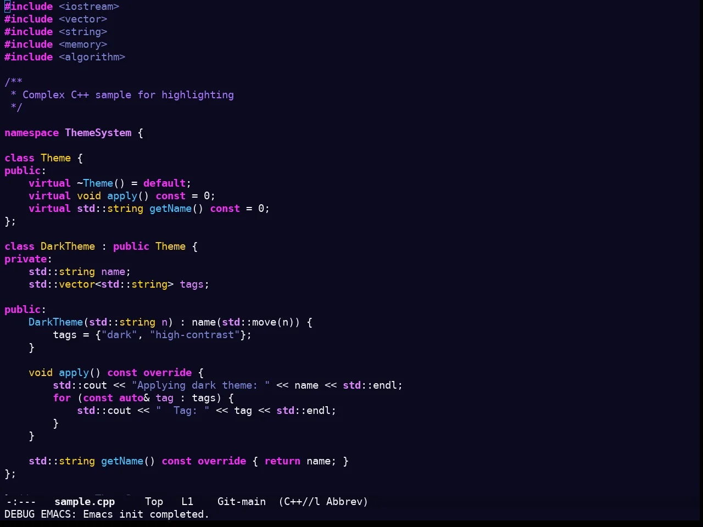Click the -:--- buffer status indicator

[21, 502]
